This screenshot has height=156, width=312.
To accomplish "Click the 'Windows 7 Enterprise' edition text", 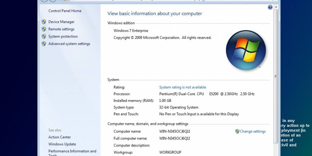I will click(x=131, y=31).
